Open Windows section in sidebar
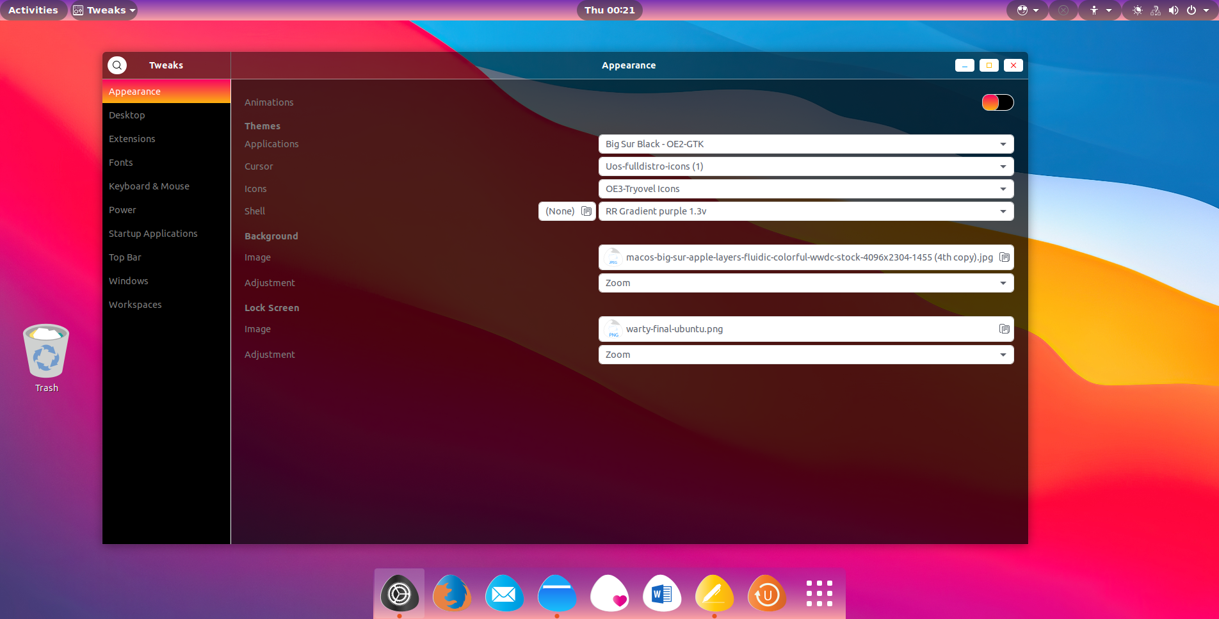Screen dimensions: 1219x619 pos(166,281)
